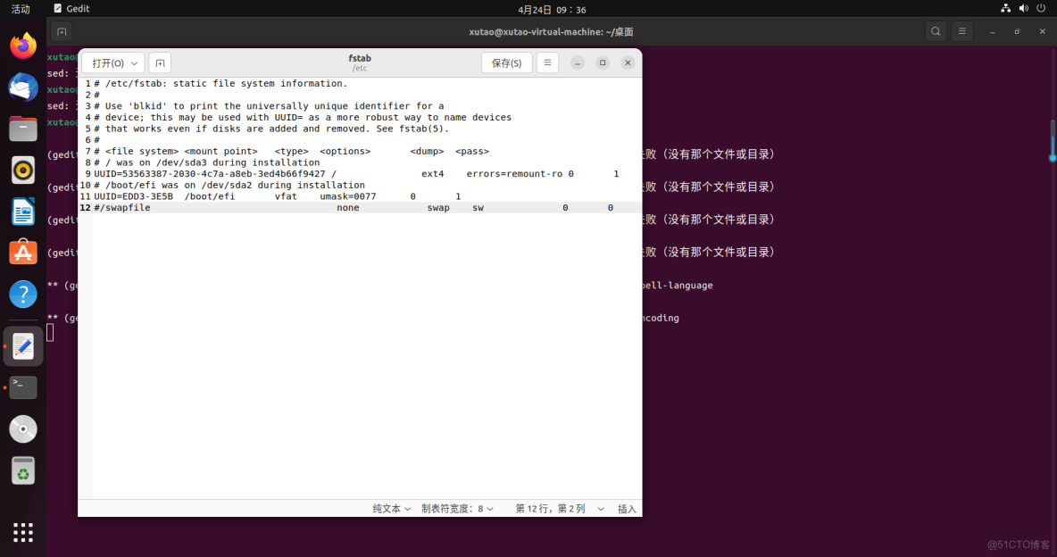Click the '<file system>' column header comment
Viewport: 1057px width, 557px height.
pyautogui.click(x=142, y=151)
